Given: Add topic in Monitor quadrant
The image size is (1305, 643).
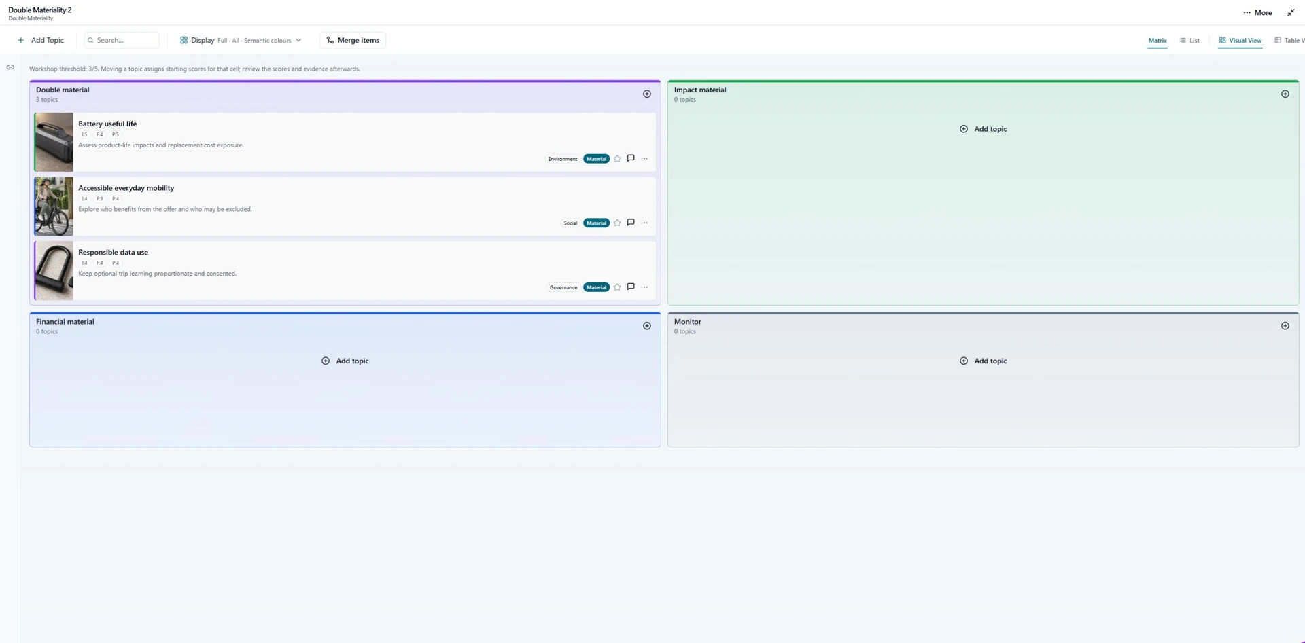Looking at the screenshot, I should pos(983,361).
